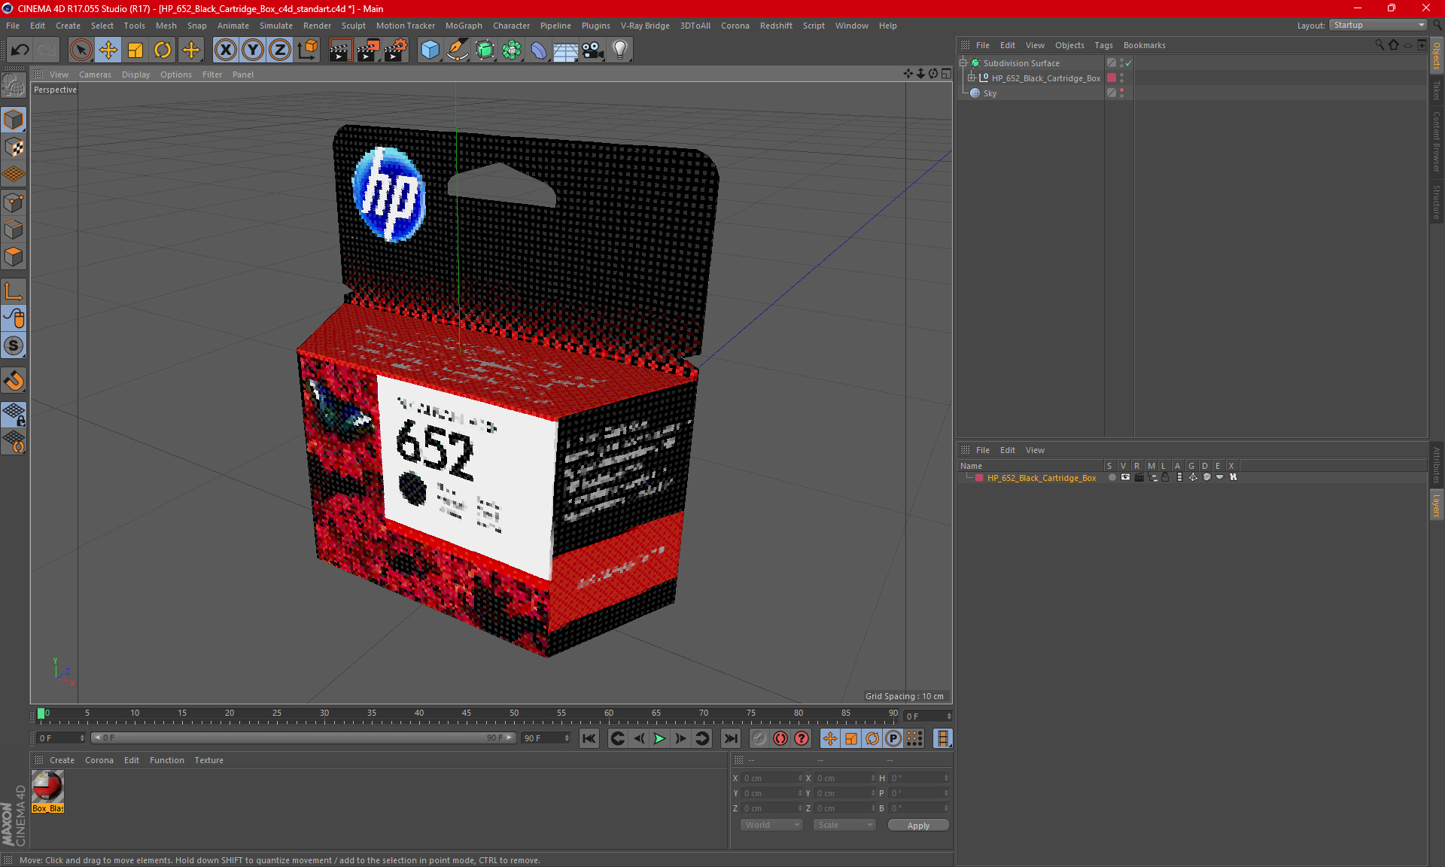Open the material manager Texture menu
The image size is (1445, 867).
tap(208, 760)
